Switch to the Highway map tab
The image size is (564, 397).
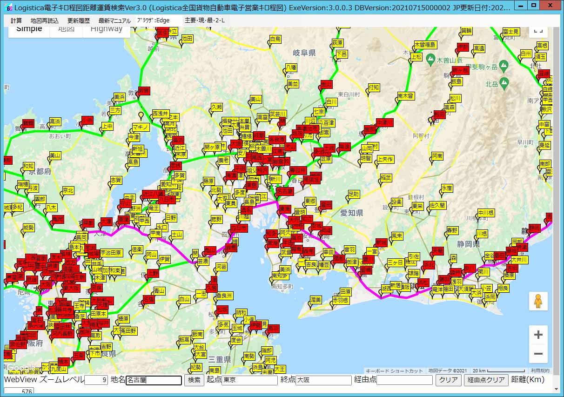(107, 29)
